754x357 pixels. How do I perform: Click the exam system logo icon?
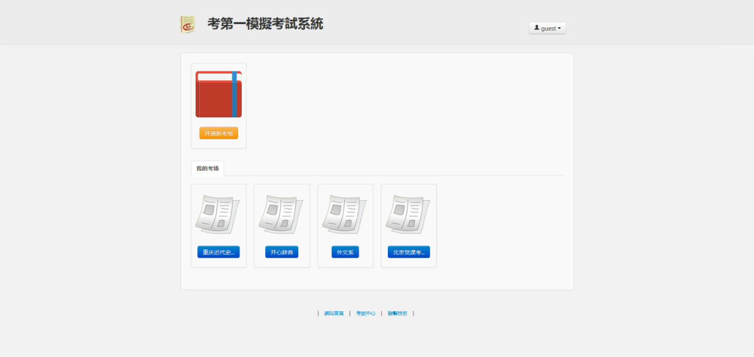(x=188, y=24)
